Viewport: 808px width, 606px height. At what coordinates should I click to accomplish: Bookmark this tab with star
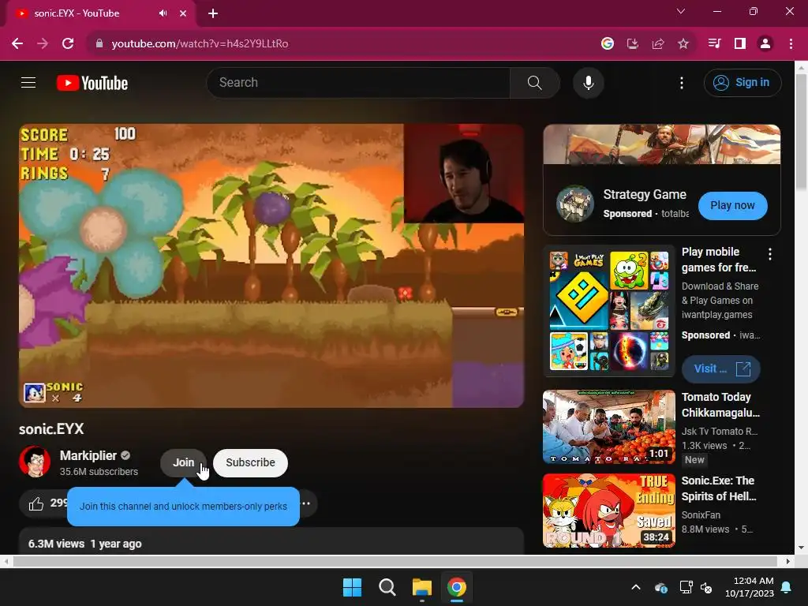point(683,44)
